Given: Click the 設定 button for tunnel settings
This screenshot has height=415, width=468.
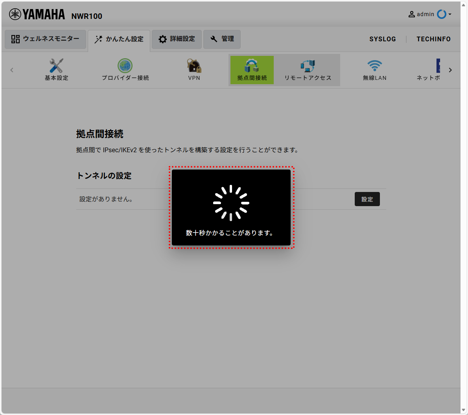Looking at the screenshot, I should tap(367, 199).
